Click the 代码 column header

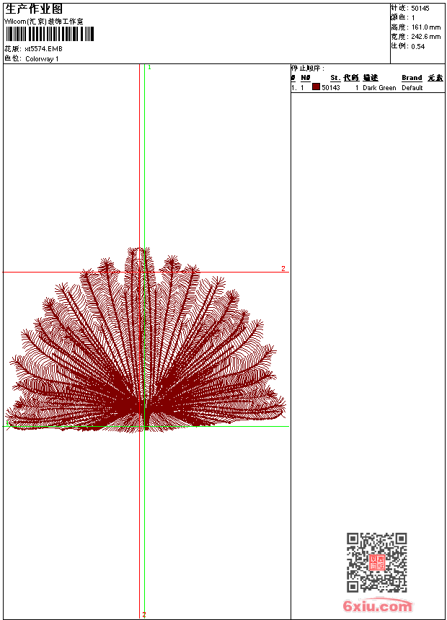[x=351, y=78]
